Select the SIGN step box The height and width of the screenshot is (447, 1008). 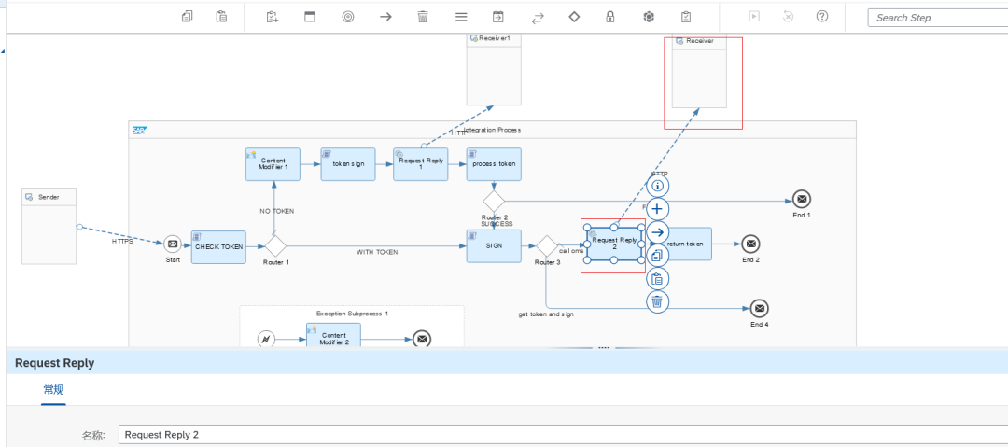[x=494, y=245]
